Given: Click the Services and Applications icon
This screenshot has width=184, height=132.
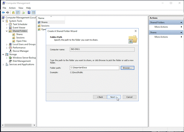Looking at the screenshot, I should point(7,64).
